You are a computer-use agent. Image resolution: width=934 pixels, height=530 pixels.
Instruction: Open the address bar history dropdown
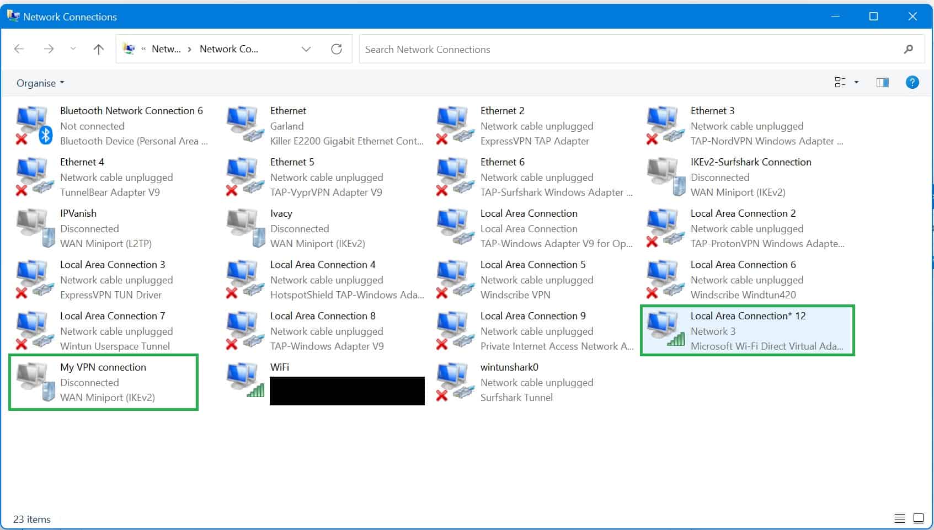pos(306,49)
